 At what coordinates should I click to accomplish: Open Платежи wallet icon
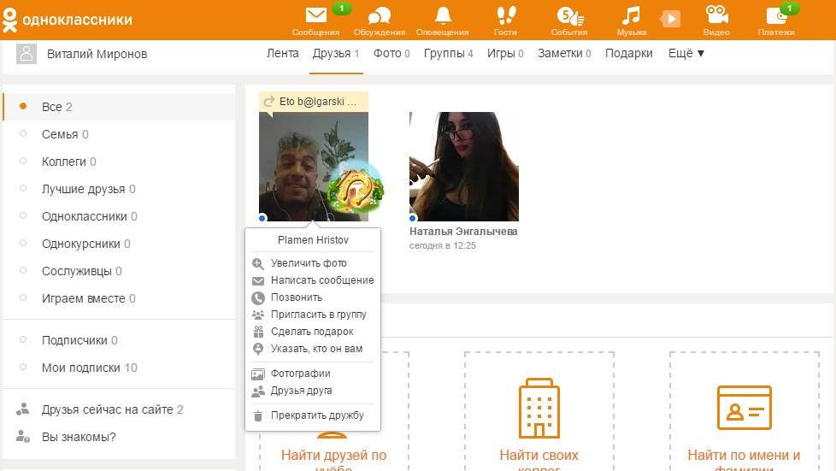point(776,16)
